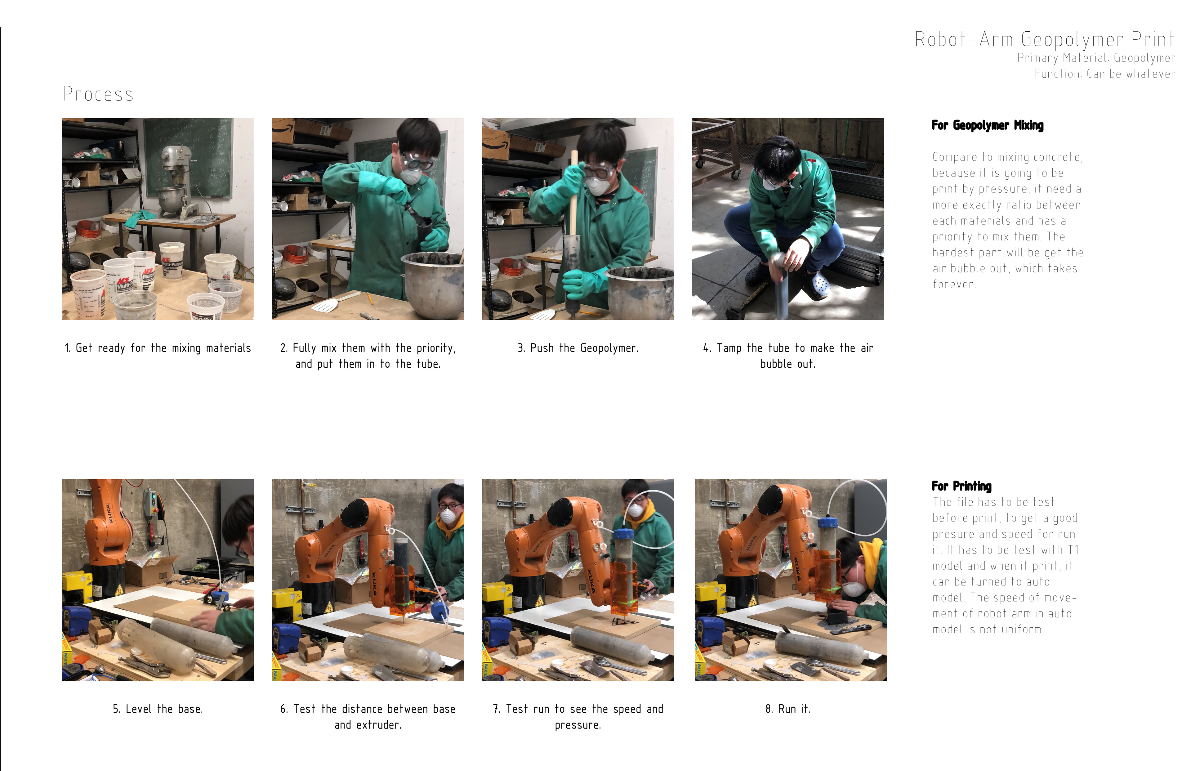Screen dimensions: 1191x771
Task: Click the 'Robot-Arm Geopolymer Print' title
Action: [1045, 39]
